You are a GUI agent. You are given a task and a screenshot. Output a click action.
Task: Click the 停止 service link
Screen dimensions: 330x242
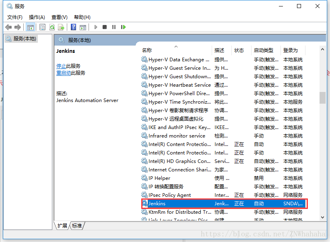[61, 66]
